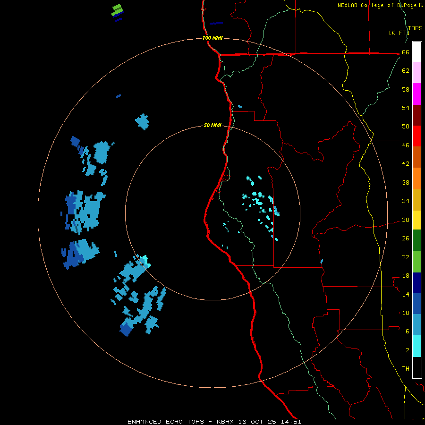The image size is (425, 425).
Task: Pick the mustard gold legend swatch
Action: (417, 200)
